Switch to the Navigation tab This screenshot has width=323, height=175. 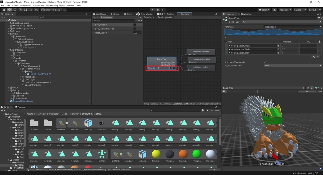pyautogui.click(x=245, y=14)
